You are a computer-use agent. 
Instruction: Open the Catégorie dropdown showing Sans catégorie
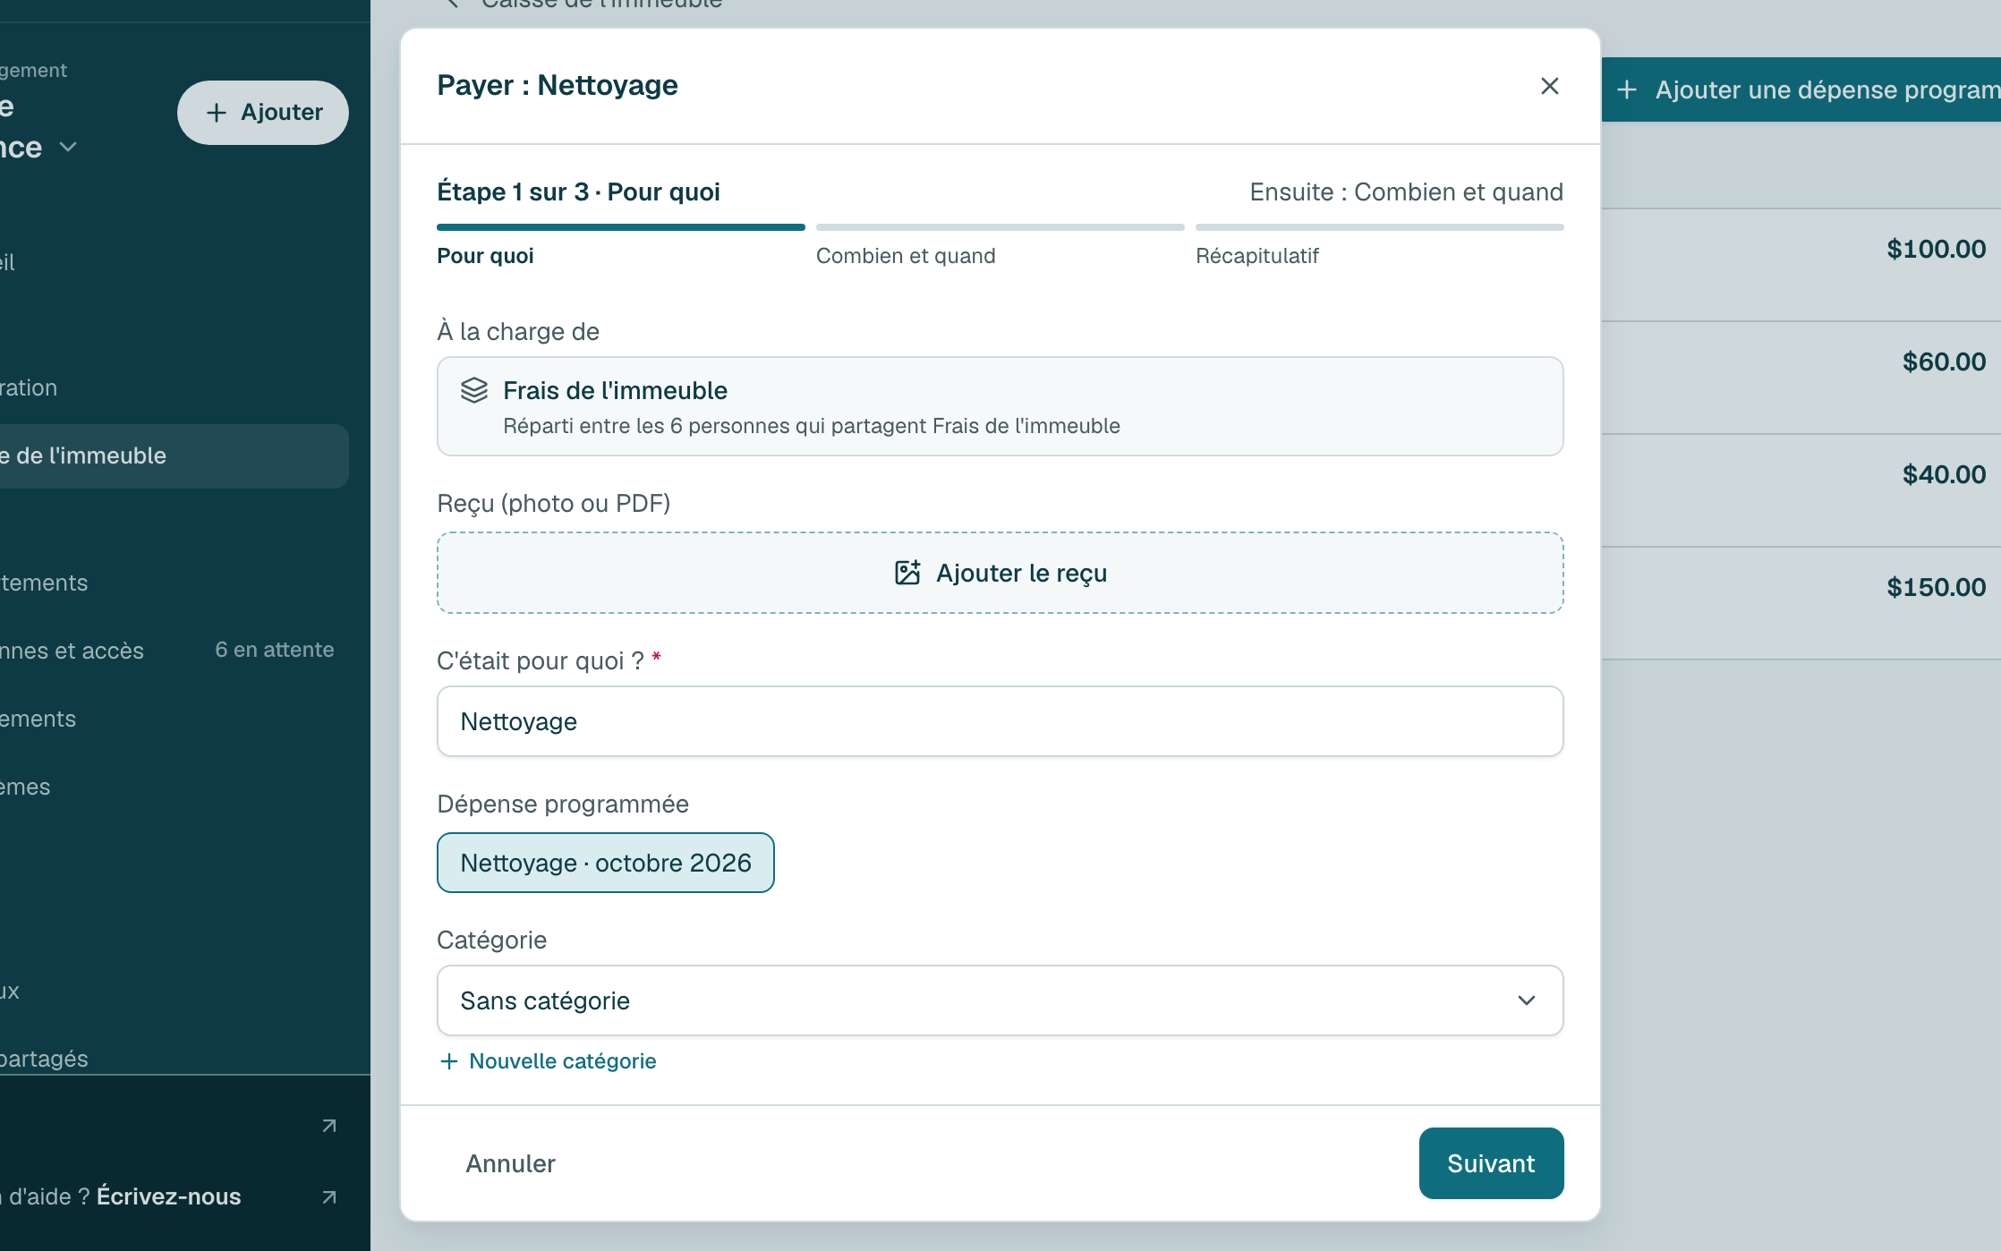(x=1000, y=1000)
